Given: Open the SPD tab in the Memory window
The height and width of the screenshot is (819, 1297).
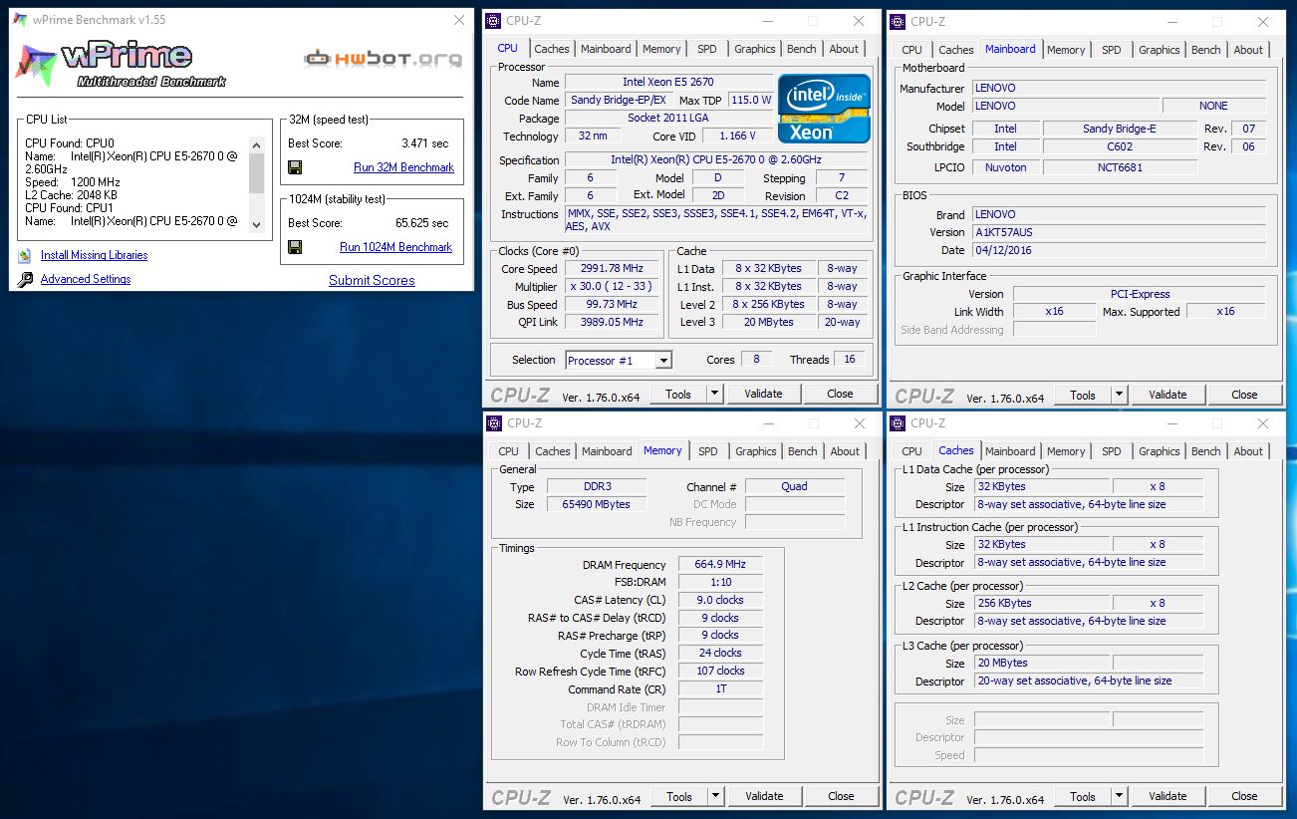Looking at the screenshot, I should pos(708,451).
